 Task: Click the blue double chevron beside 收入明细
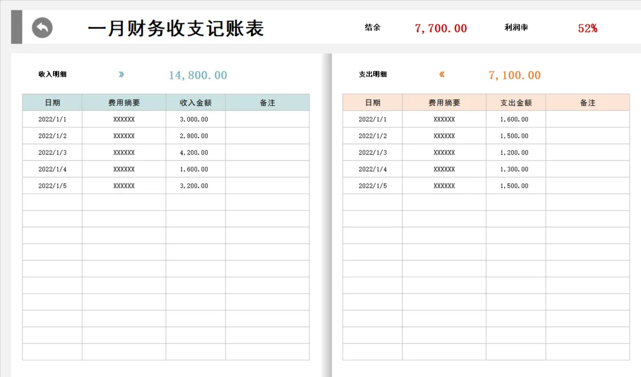121,75
